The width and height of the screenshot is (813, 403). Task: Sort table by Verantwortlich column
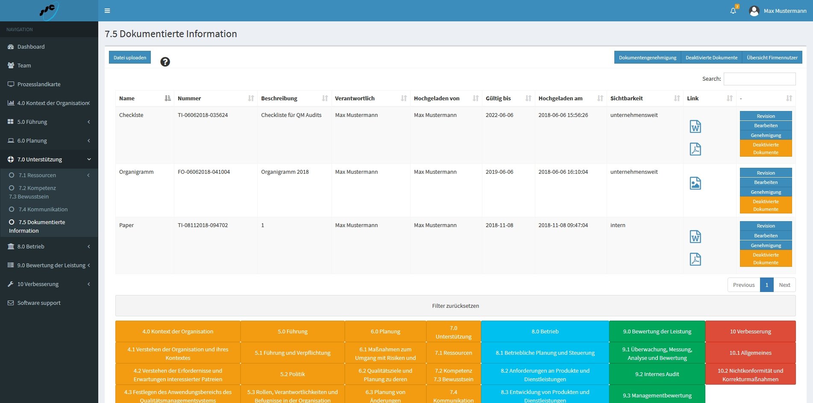coord(371,98)
